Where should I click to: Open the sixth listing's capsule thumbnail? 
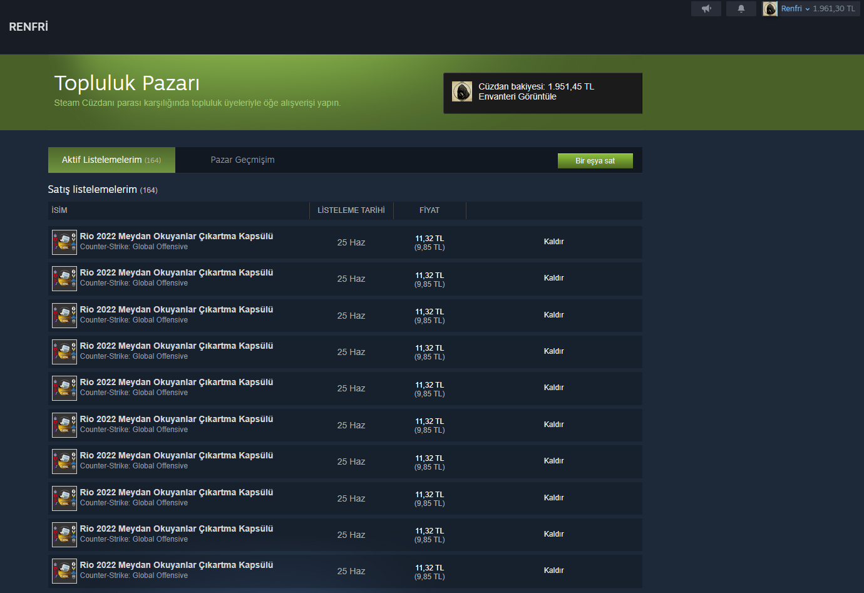coord(64,425)
